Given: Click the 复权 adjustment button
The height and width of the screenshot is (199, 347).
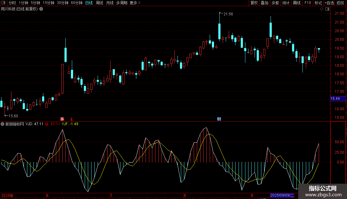Looking at the screenshot, I should tap(254, 3).
